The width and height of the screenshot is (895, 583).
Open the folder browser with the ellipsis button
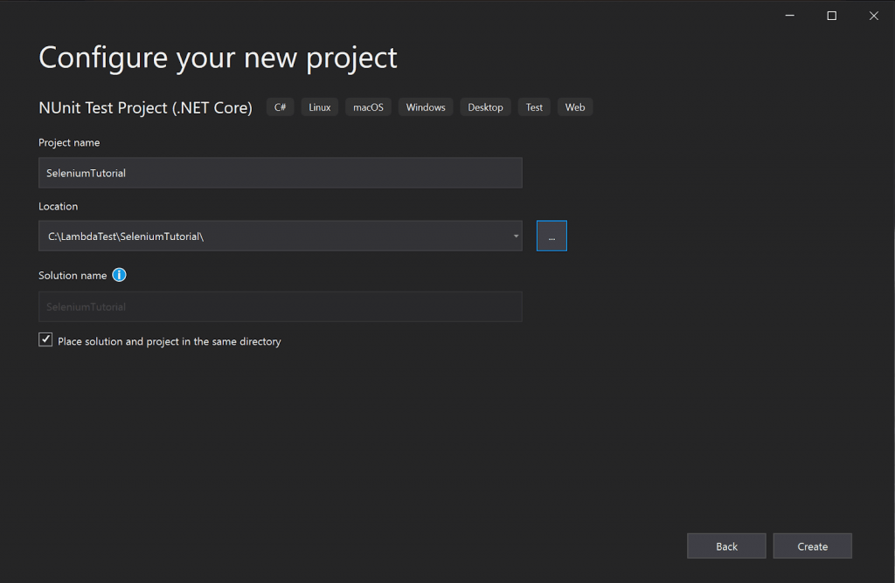[552, 235]
